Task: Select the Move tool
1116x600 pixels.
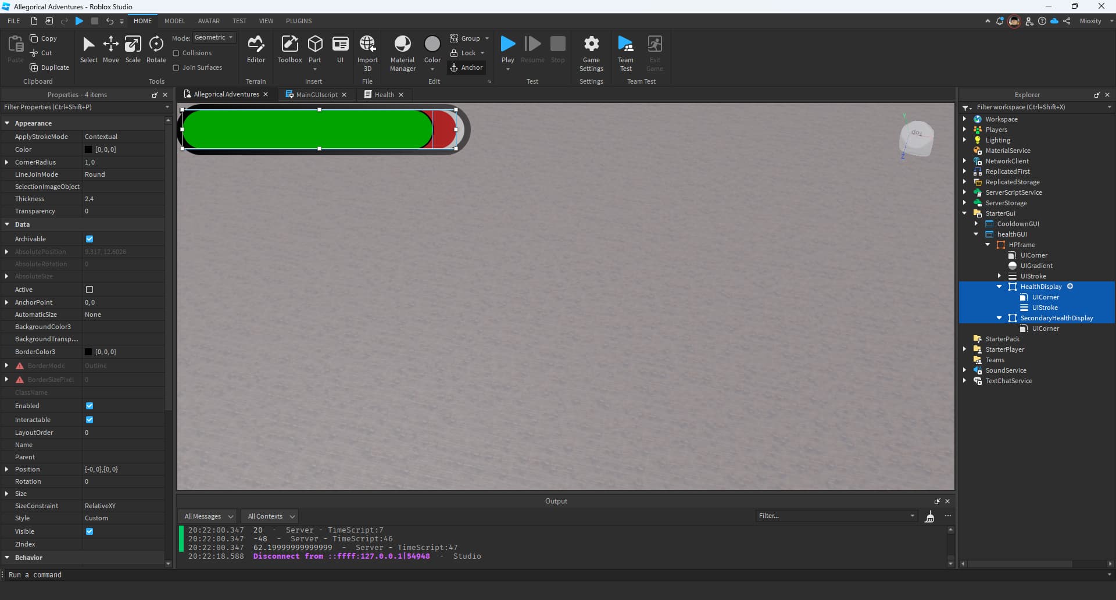Action: (110, 49)
